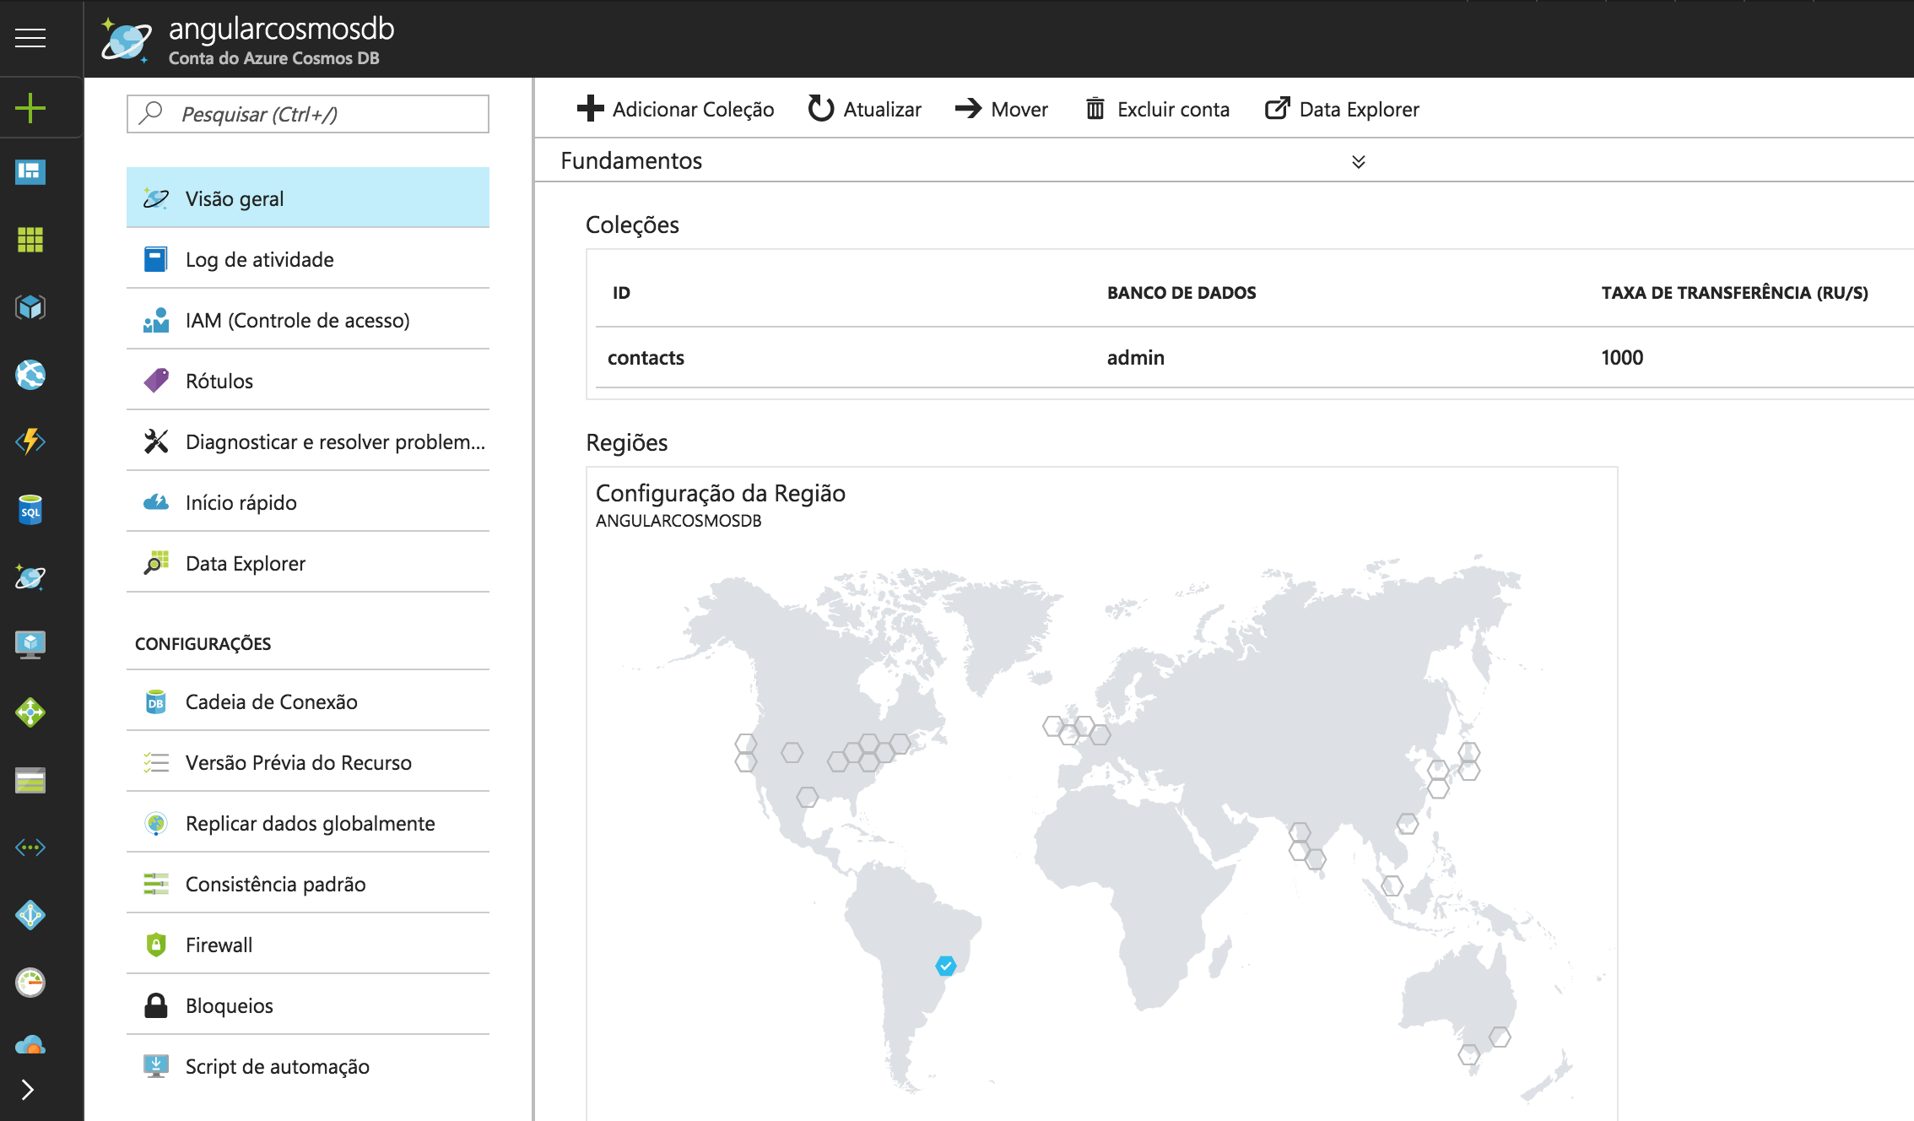Click Adicionar Coleção button

click(675, 109)
